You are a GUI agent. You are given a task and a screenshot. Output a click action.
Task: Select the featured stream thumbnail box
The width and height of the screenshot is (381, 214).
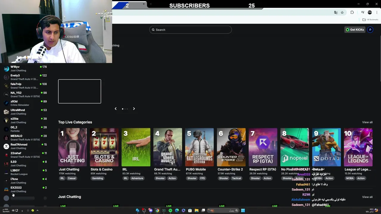[x=79, y=91]
